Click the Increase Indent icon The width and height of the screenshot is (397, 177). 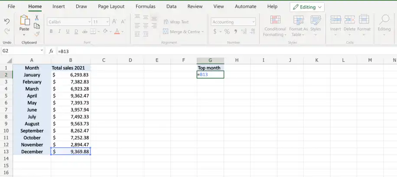pyautogui.click(x=146, y=34)
